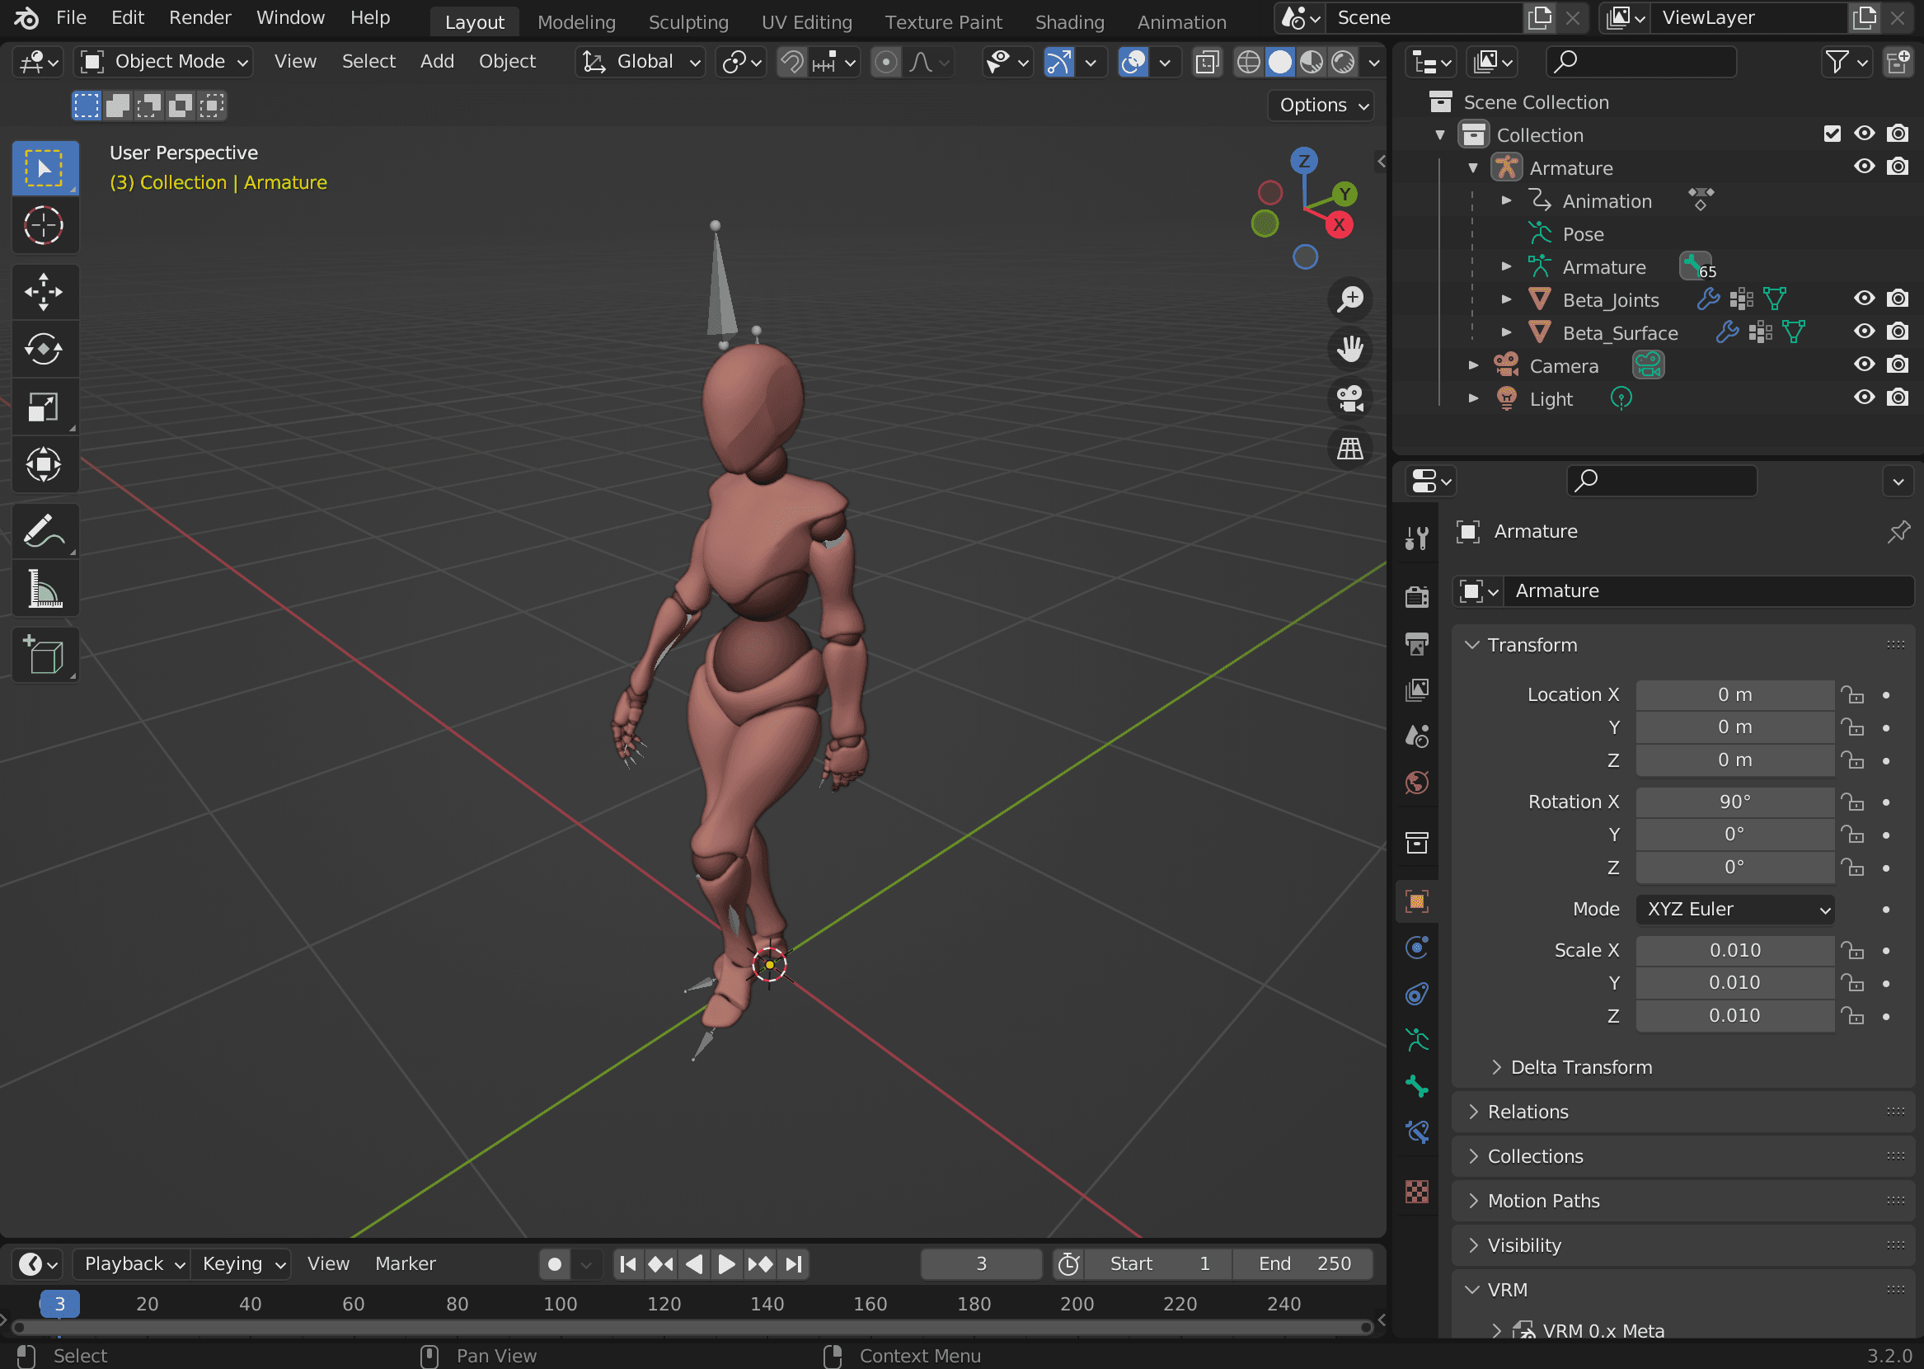Activate the Transform tool
Image resolution: width=1924 pixels, height=1369 pixels.
coord(44,463)
